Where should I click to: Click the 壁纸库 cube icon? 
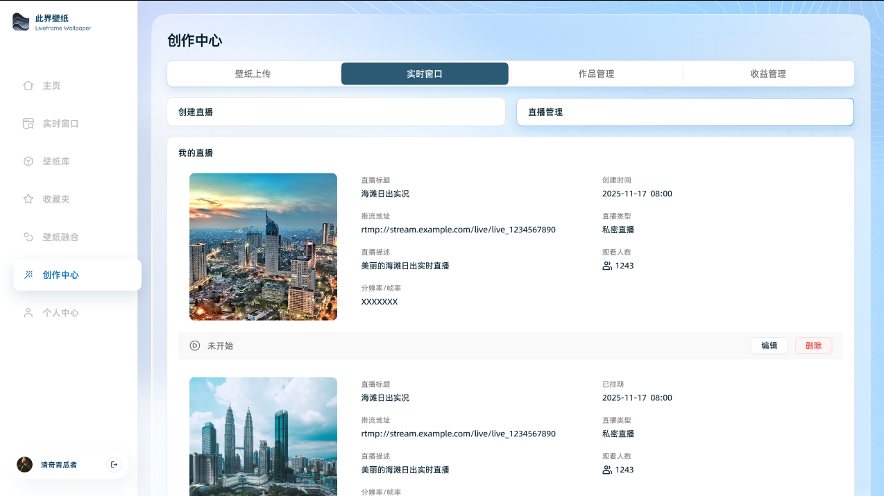pyautogui.click(x=28, y=161)
